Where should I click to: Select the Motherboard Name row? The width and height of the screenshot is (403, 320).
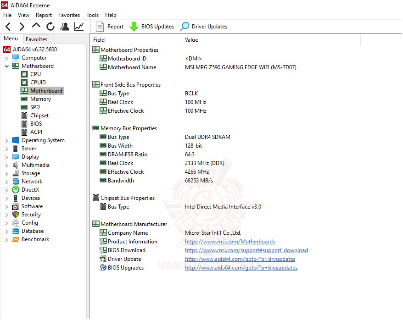[198, 67]
